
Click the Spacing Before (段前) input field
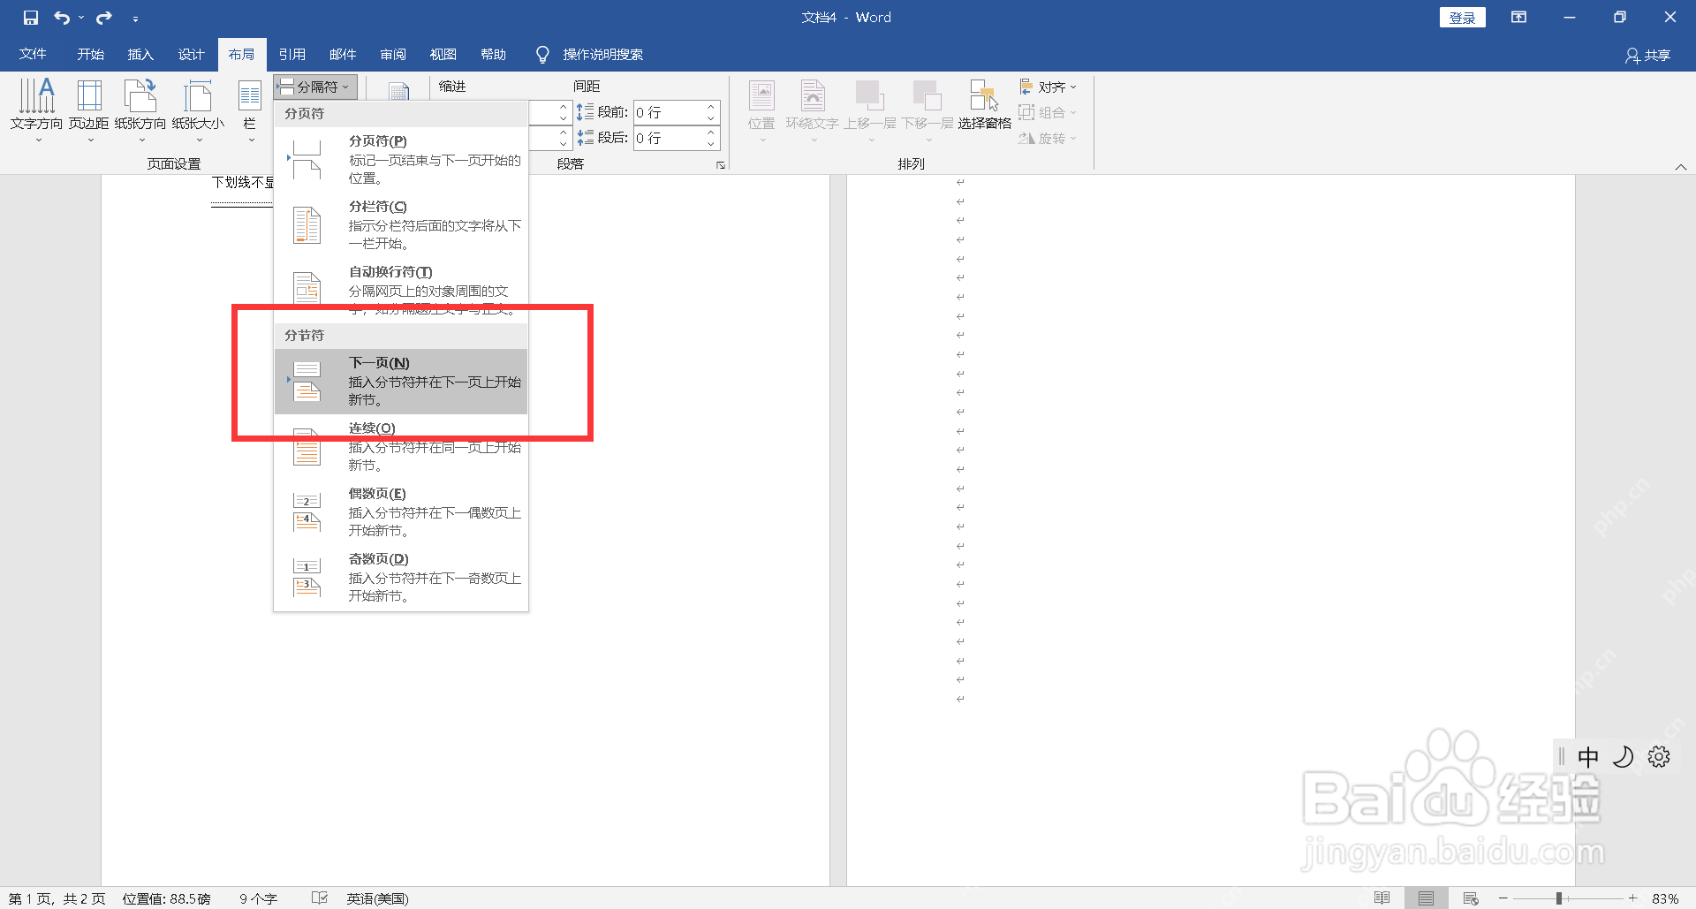coord(668,112)
